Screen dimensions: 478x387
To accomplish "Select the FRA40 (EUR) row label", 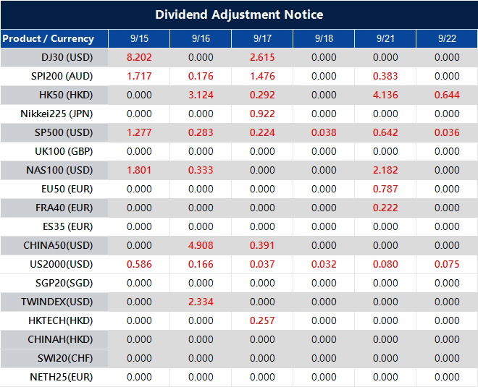I will click(x=64, y=208).
